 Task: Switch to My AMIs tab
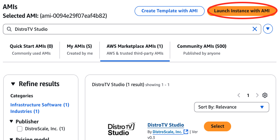pos(79,50)
